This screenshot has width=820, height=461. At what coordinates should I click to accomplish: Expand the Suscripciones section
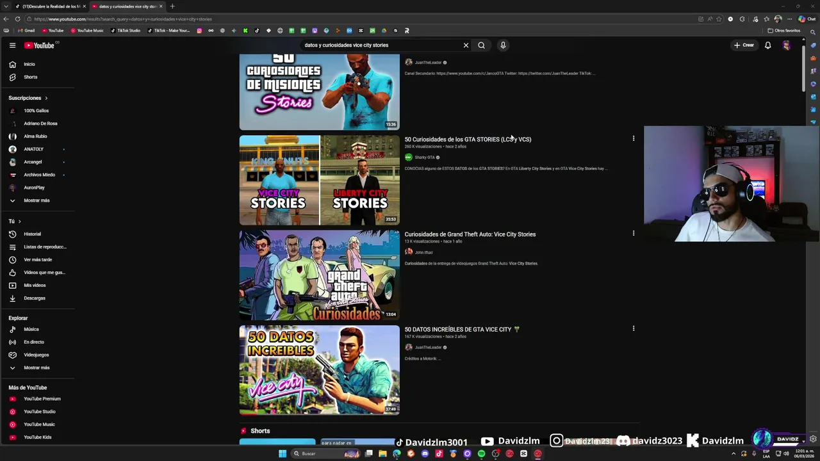point(28,98)
